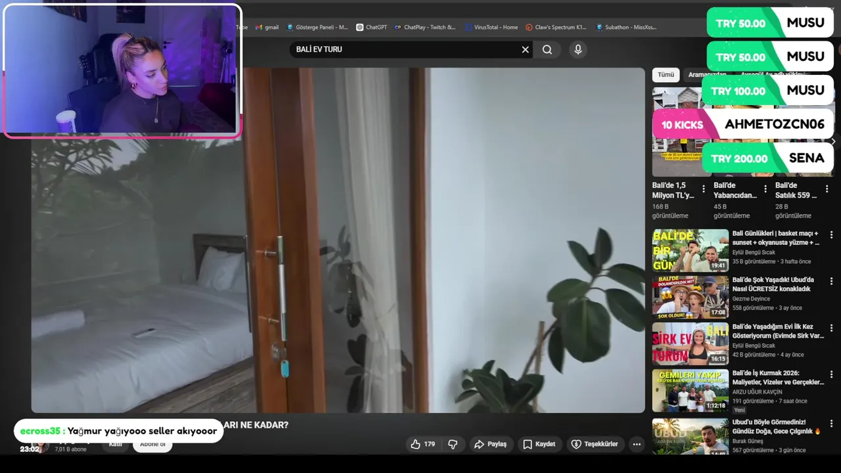
Task: Click the 7,01 B abone subscriber count
Action: [x=70, y=449]
